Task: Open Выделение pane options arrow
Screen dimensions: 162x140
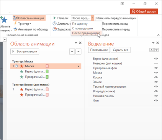Action: coord(153,43)
